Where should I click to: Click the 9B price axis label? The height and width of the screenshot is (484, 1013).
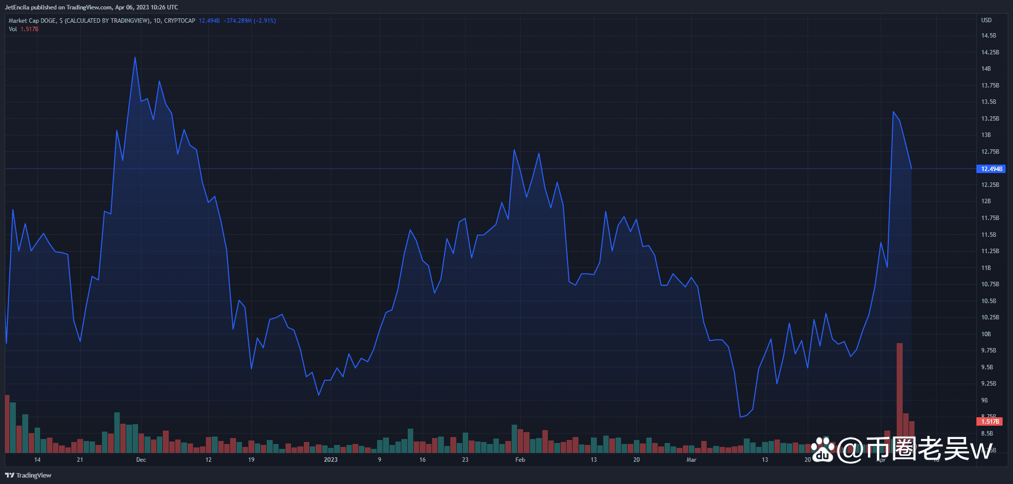(x=985, y=400)
